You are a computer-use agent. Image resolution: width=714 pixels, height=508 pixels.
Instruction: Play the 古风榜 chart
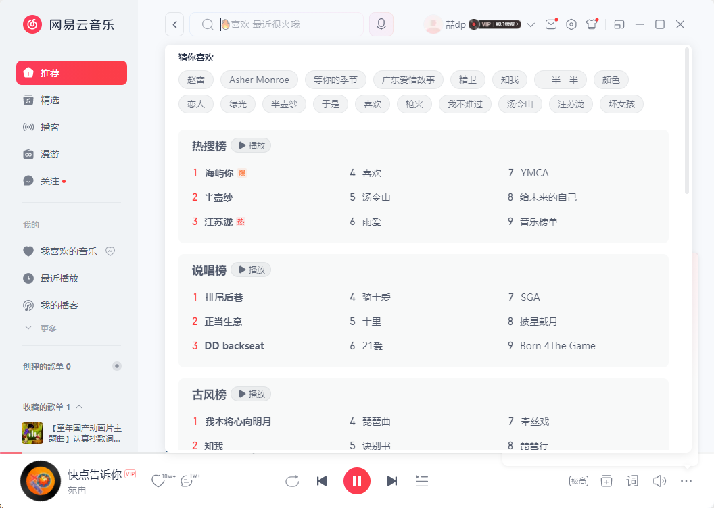click(x=251, y=394)
